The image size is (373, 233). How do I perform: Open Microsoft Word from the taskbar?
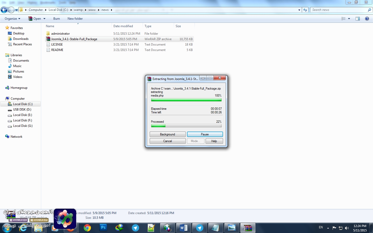click(x=183, y=228)
